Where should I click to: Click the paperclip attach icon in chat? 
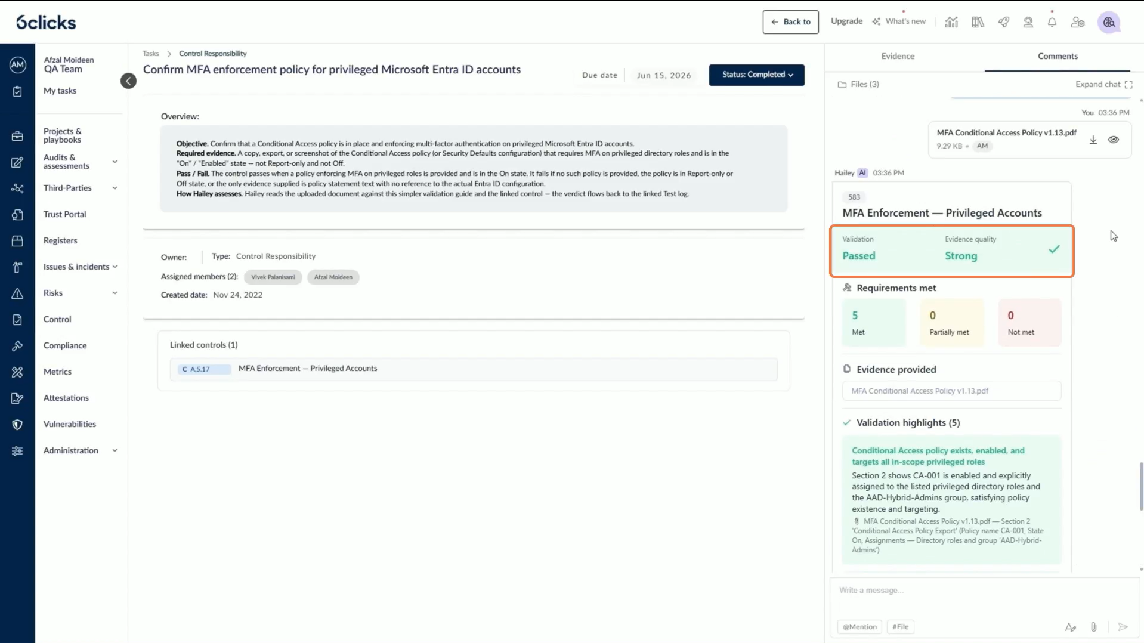pos(1093,627)
